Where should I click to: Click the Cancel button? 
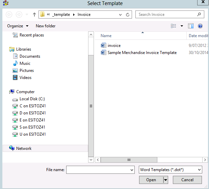(187, 180)
